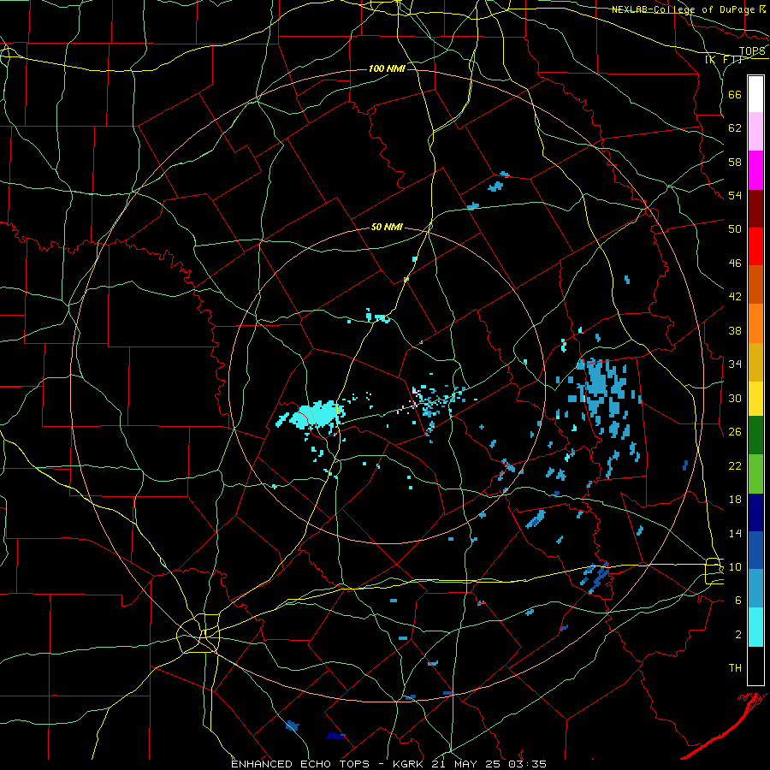This screenshot has width=770, height=770.
Task: Select the '2' scale value
Action: 737,635
